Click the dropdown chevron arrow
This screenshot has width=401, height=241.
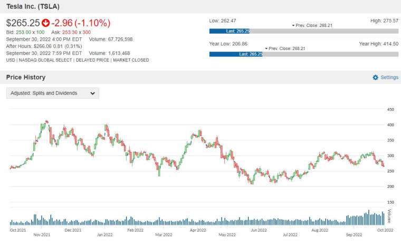(x=92, y=93)
